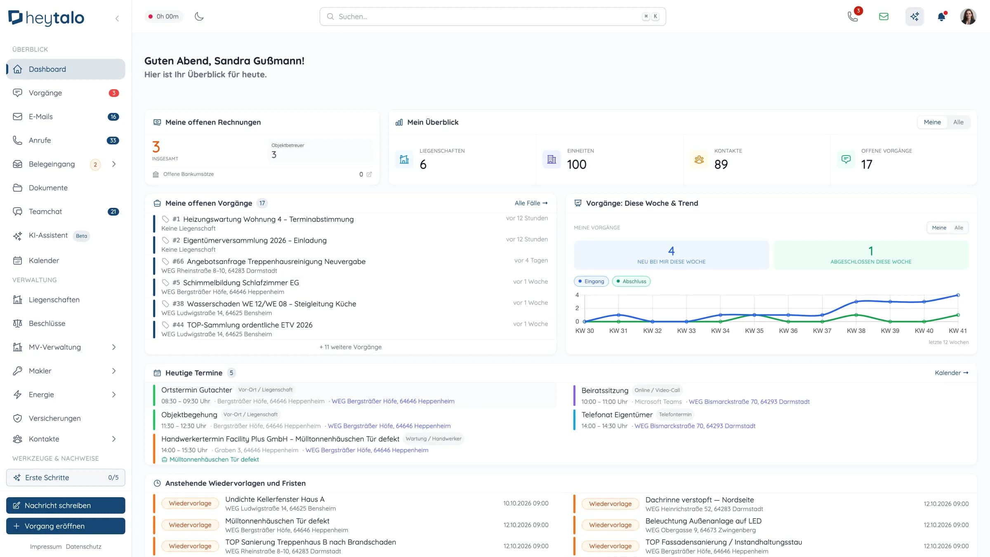Click the Liegenschaften stat icon
This screenshot has width=990, height=557.
tap(404, 159)
